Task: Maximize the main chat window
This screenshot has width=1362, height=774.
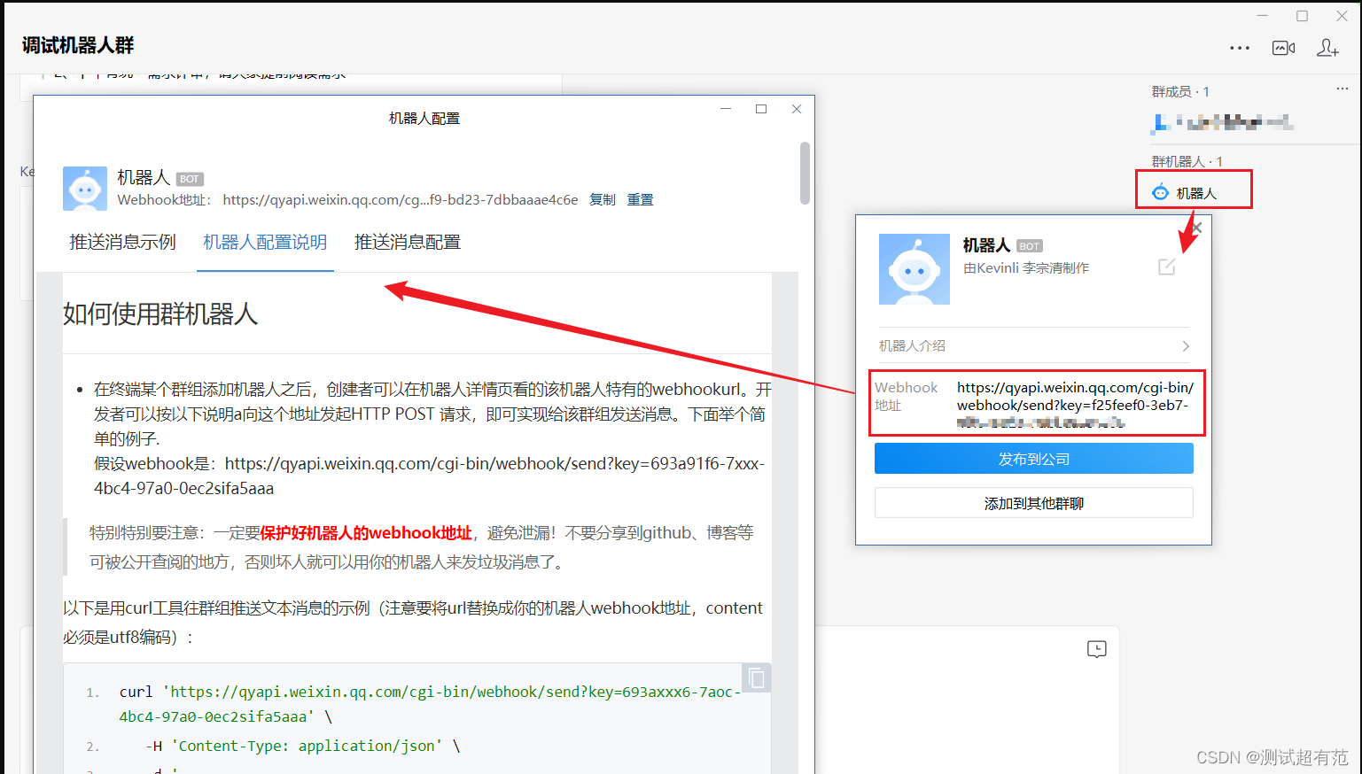Action: point(1302,16)
